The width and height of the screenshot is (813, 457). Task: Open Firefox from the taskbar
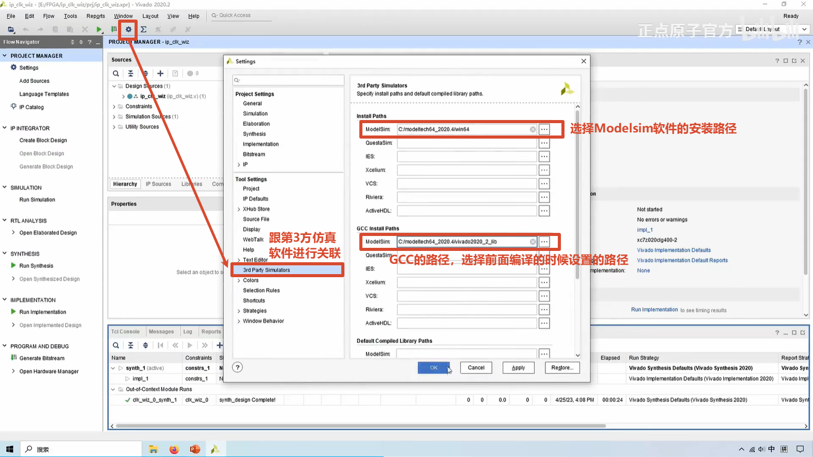[174, 449]
